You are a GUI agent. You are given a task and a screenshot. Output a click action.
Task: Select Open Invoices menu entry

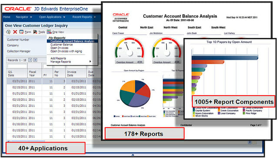click(60, 48)
